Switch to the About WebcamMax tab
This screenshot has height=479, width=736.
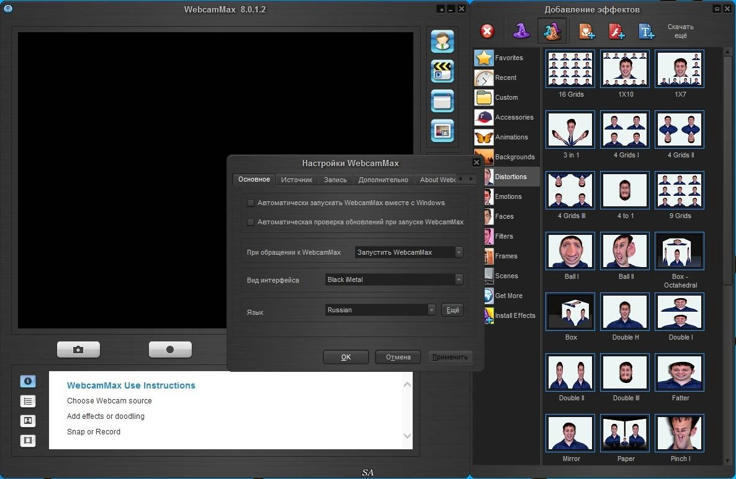(x=437, y=180)
